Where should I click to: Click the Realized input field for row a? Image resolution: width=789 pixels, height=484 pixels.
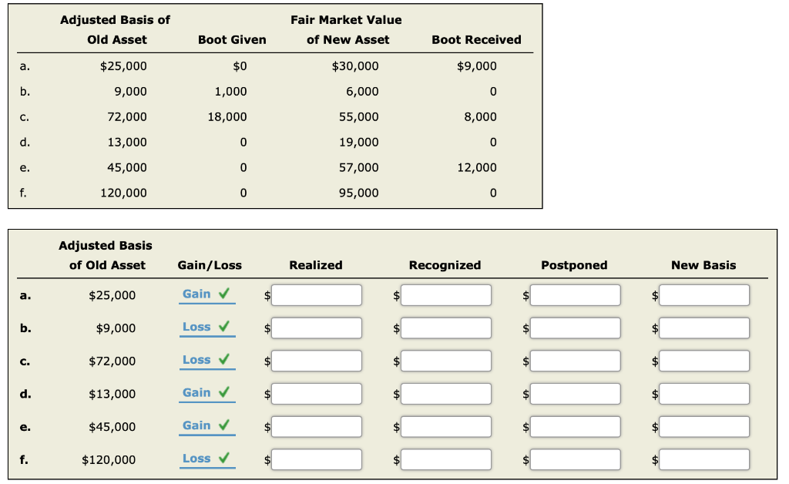317,295
